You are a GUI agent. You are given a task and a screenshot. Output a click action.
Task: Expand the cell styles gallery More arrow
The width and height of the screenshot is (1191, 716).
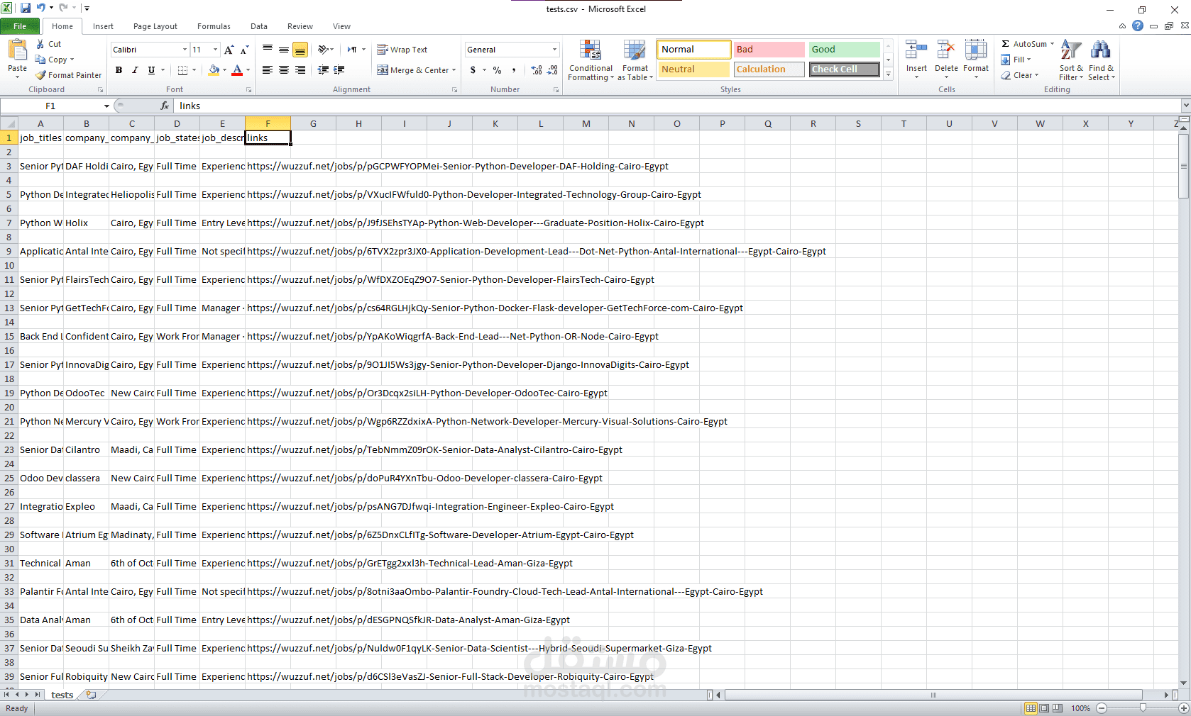888,74
